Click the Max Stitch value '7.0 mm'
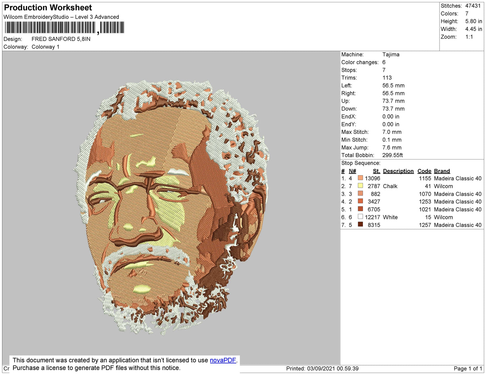This screenshot has height=375, width=486. coord(392,132)
